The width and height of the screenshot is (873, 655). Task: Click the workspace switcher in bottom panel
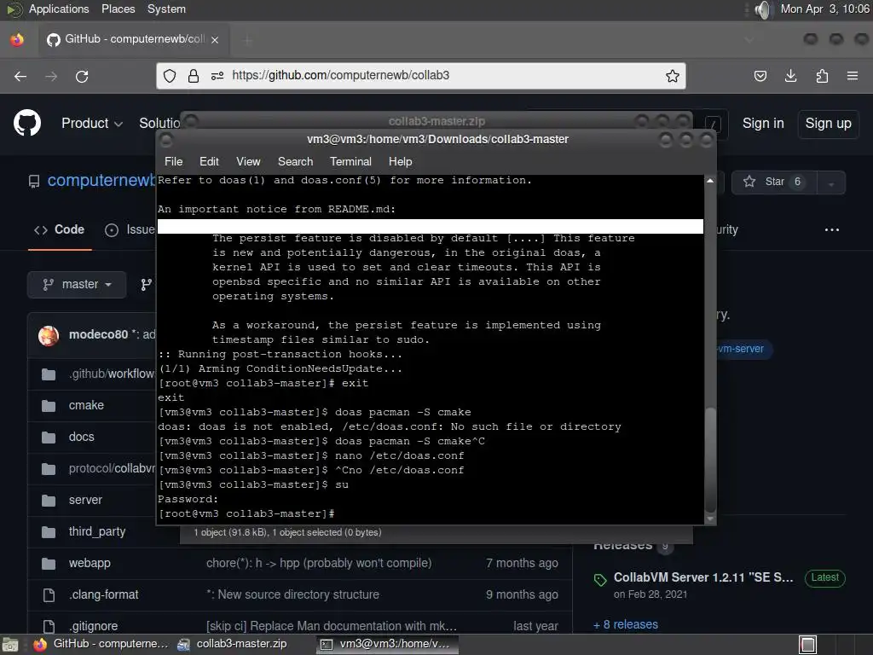tap(807, 645)
